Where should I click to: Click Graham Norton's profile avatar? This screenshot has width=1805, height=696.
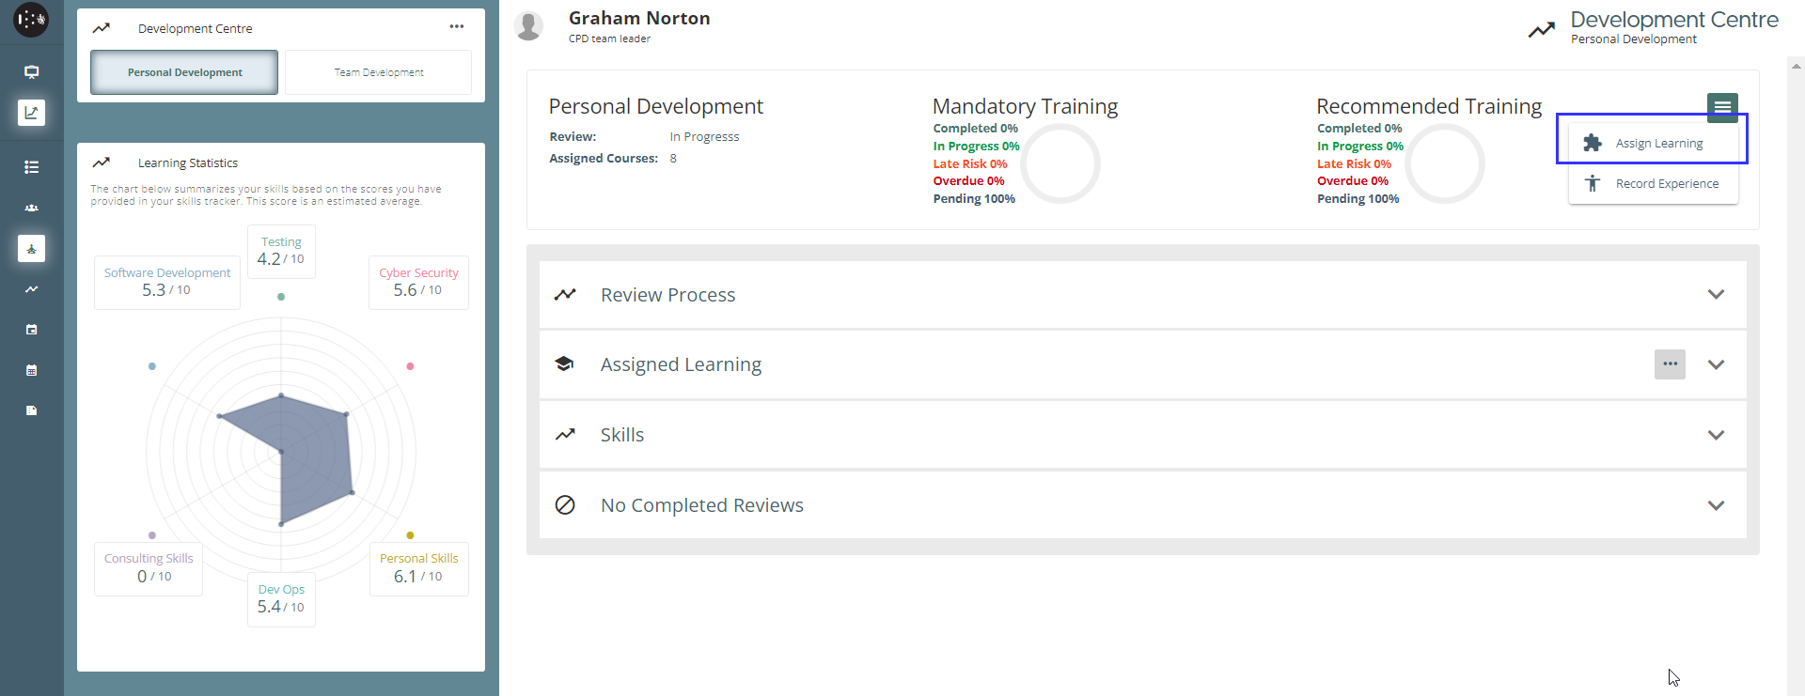[529, 26]
